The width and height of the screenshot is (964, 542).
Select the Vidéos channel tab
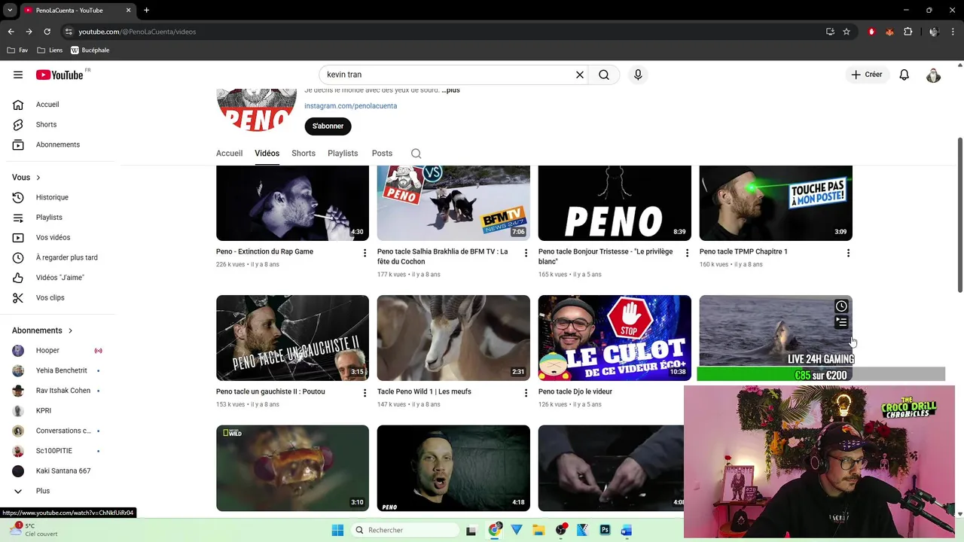[267, 154]
